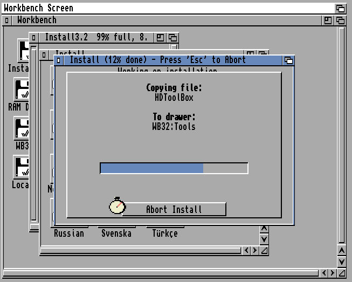Send the install progress window to back
352x282 pixels.
pyautogui.click(x=288, y=60)
